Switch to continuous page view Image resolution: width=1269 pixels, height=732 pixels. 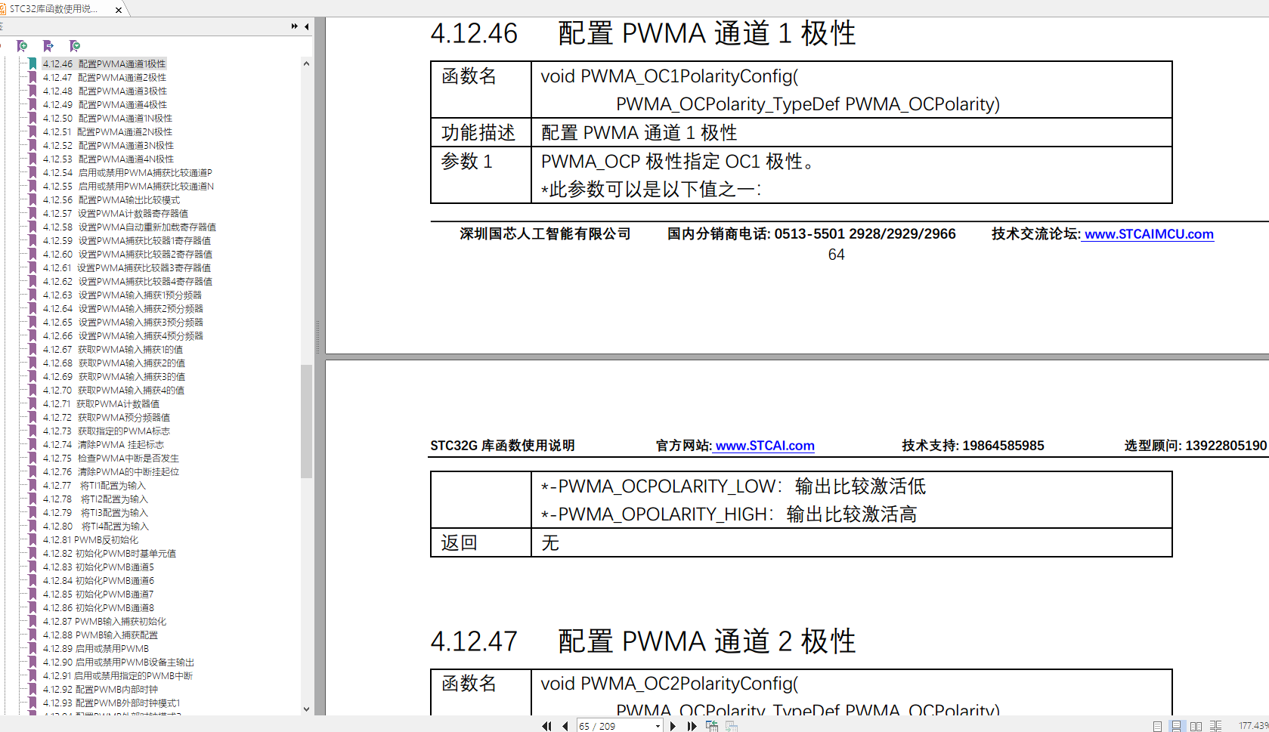(1176, 726)
